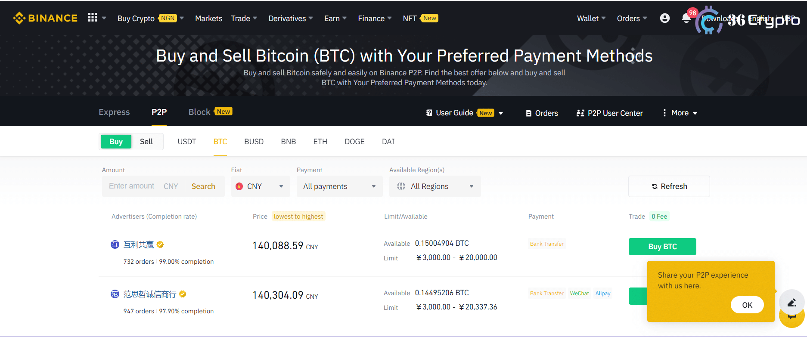
Task: Open the All Regions dropdown
Action: [435, 186]
